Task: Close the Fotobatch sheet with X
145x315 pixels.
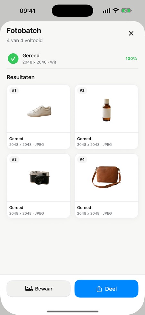Action: [131, 33]
